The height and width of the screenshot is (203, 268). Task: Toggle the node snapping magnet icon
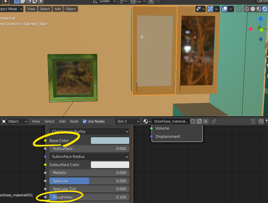click(261, 121)
